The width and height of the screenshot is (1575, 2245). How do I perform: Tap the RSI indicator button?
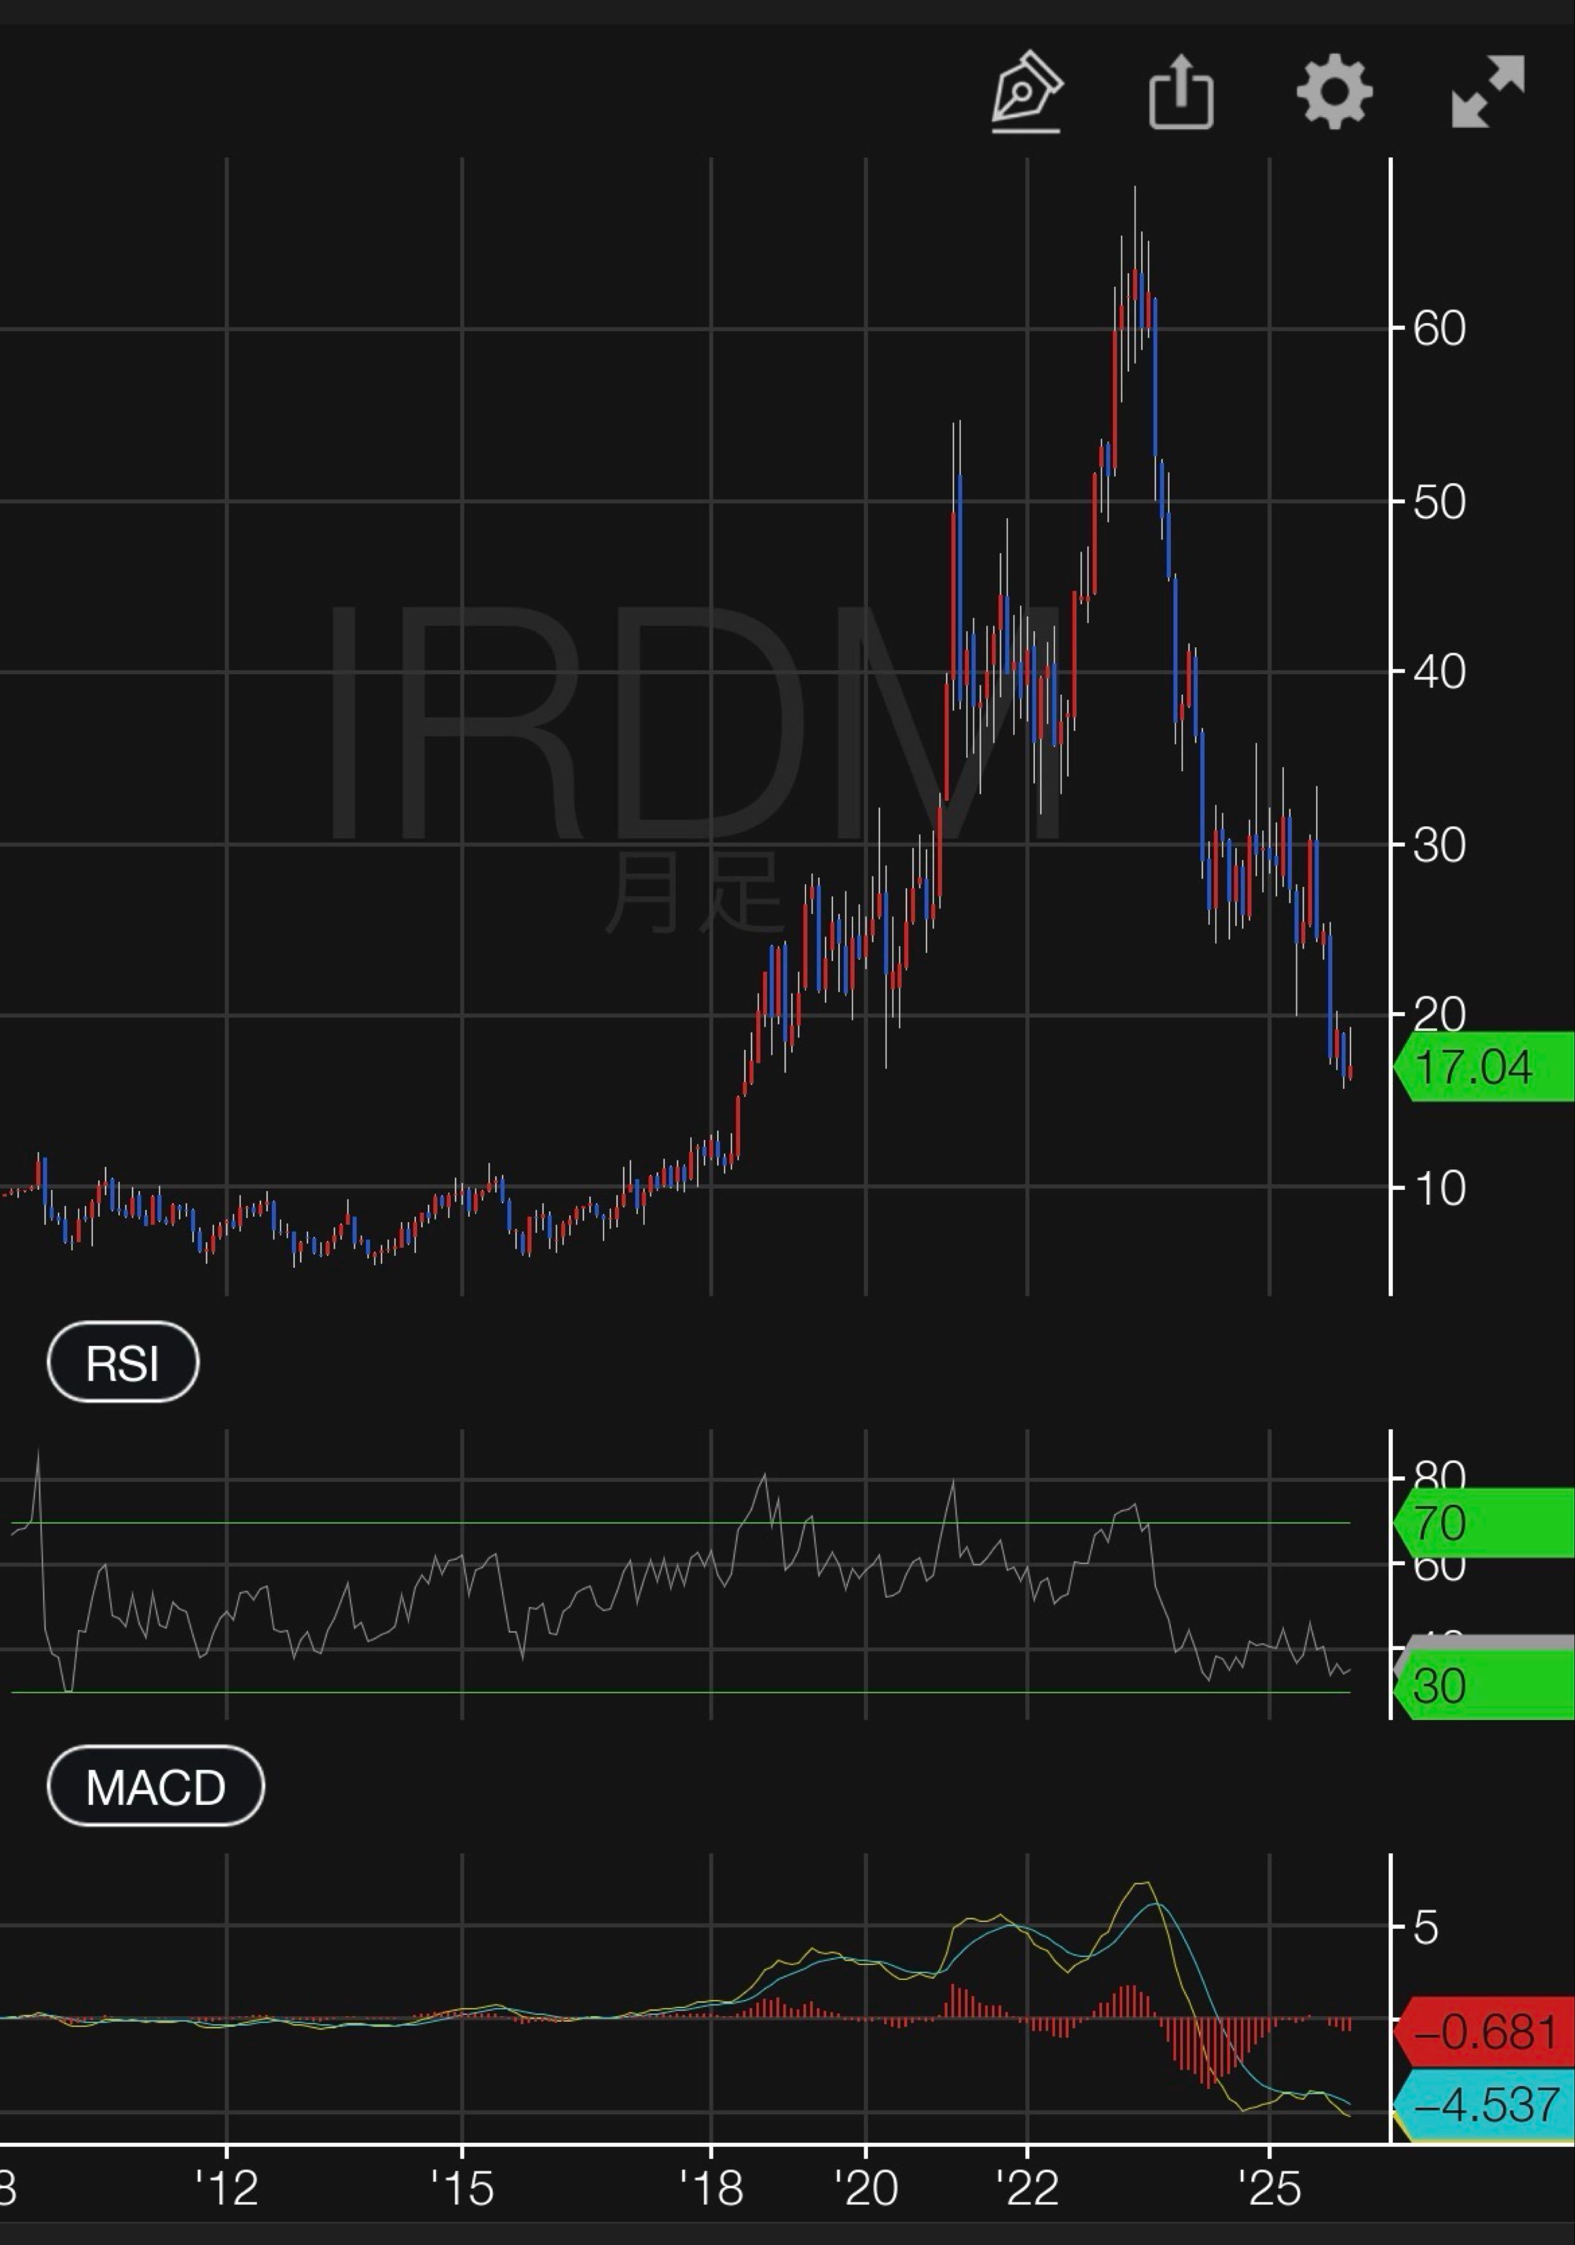[123, 1362]
